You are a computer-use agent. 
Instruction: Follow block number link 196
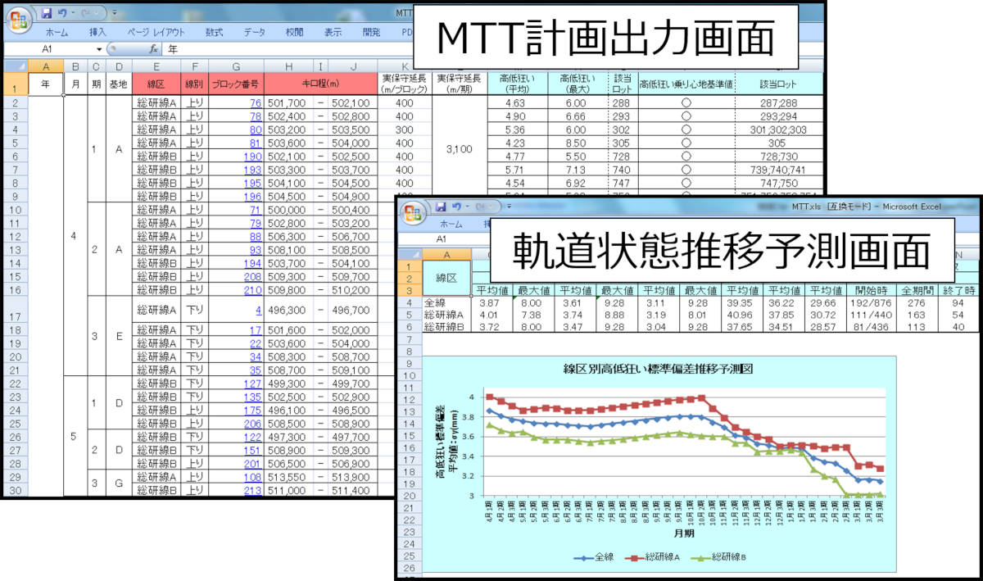pos(252,196)
